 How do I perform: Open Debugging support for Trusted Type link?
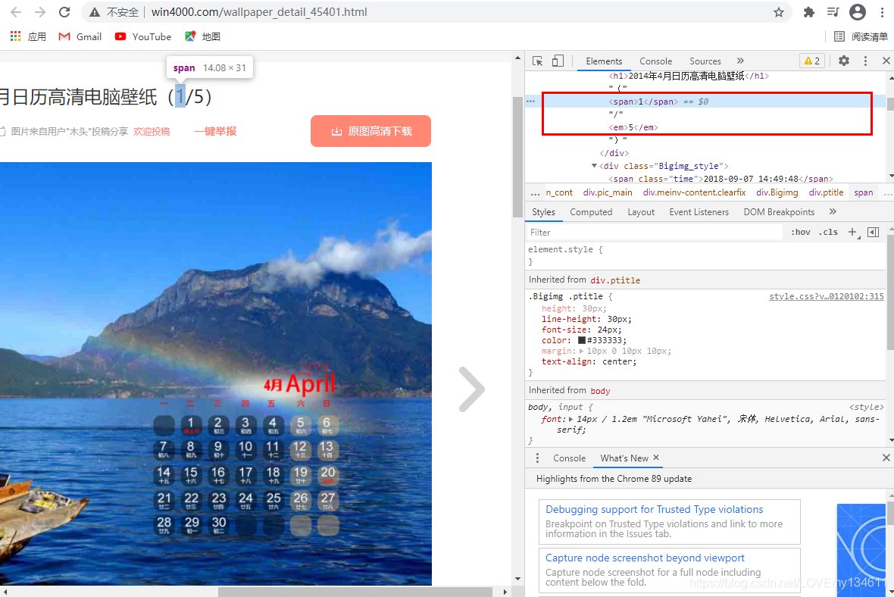click(x=654, y=509)
